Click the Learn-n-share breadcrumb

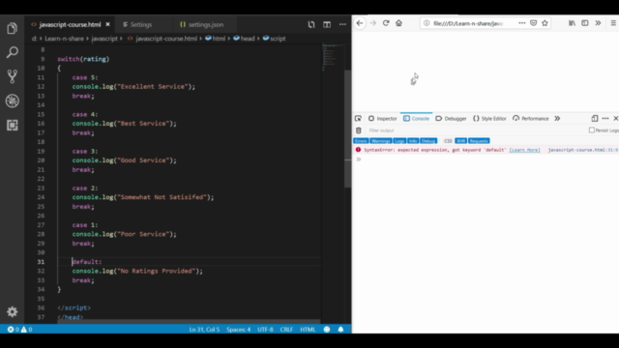pos(64,39)
